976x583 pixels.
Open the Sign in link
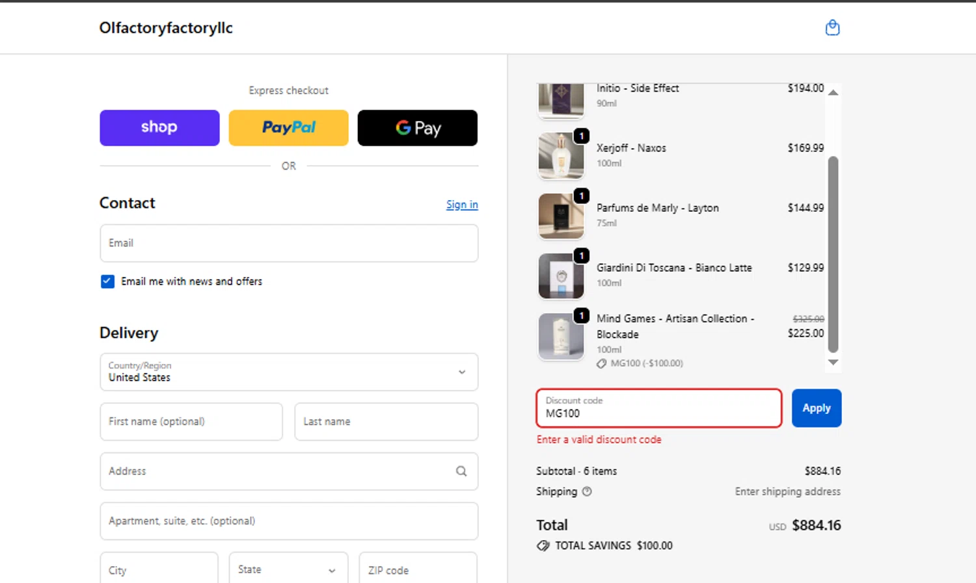click(x=462, y=205)
